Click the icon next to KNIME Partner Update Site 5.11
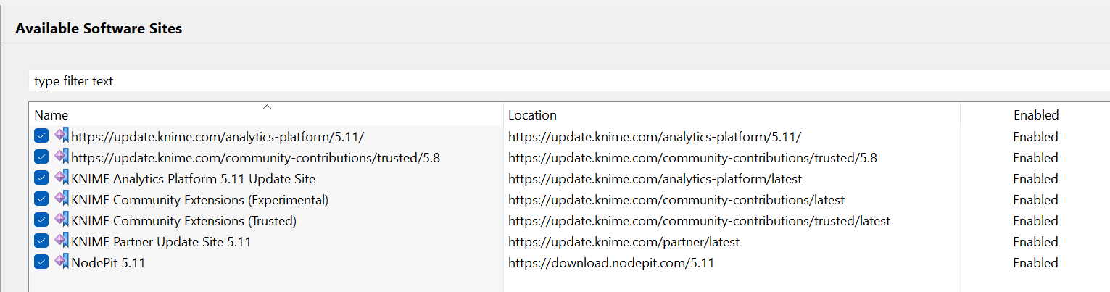Image resolution: width=1110 pixels, height=292 pixels. tap(61, 241)
